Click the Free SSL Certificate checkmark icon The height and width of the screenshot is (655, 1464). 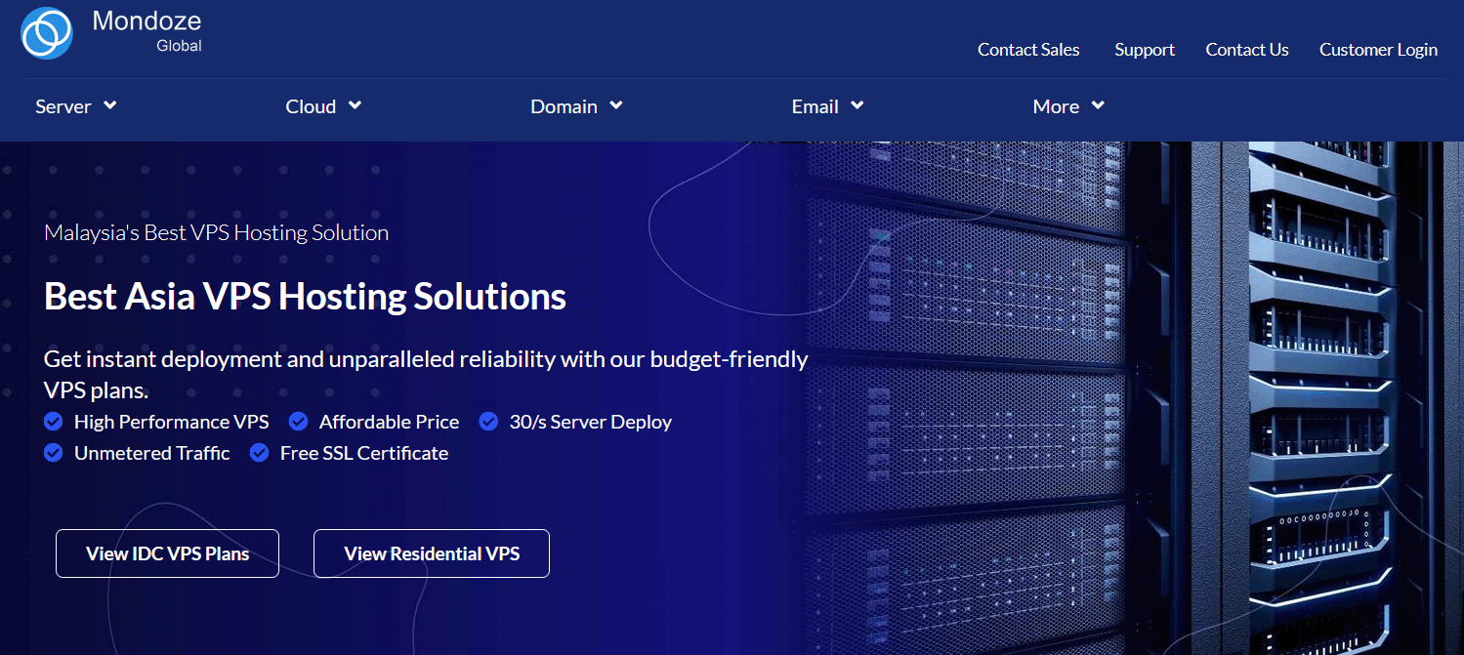(259, 453)
